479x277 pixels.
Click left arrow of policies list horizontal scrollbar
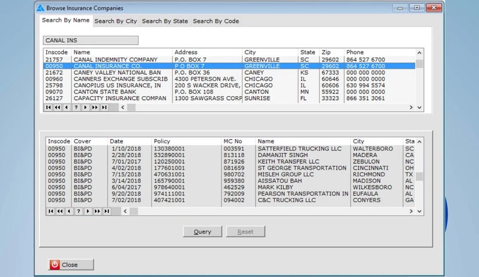coord(125,211)
